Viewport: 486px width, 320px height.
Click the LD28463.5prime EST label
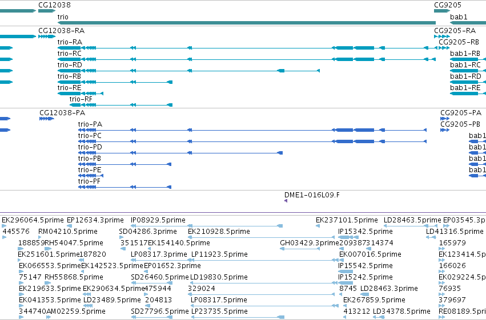[x=412, y=220]
